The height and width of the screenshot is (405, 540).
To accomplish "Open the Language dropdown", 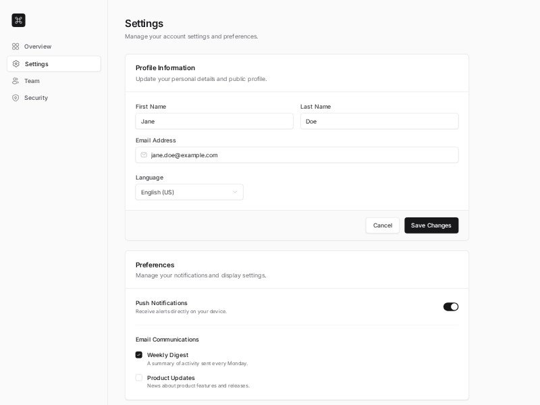I will point(189,192).
